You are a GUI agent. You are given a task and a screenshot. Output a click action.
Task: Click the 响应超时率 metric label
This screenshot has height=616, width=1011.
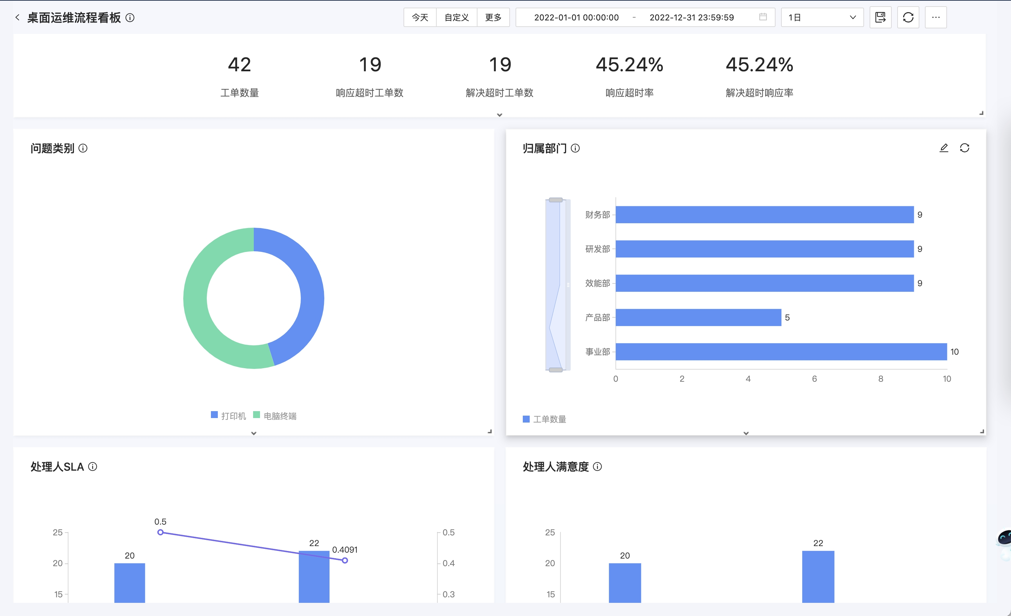[x=629, y=93]
